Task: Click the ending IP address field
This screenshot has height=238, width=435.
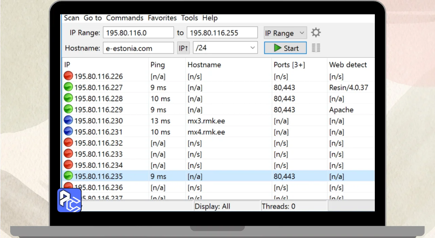Action: (222, 33)
